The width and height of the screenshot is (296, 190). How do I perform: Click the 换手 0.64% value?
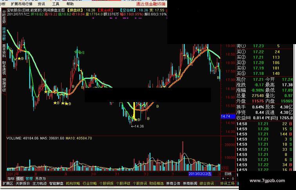tap(258, 107)
